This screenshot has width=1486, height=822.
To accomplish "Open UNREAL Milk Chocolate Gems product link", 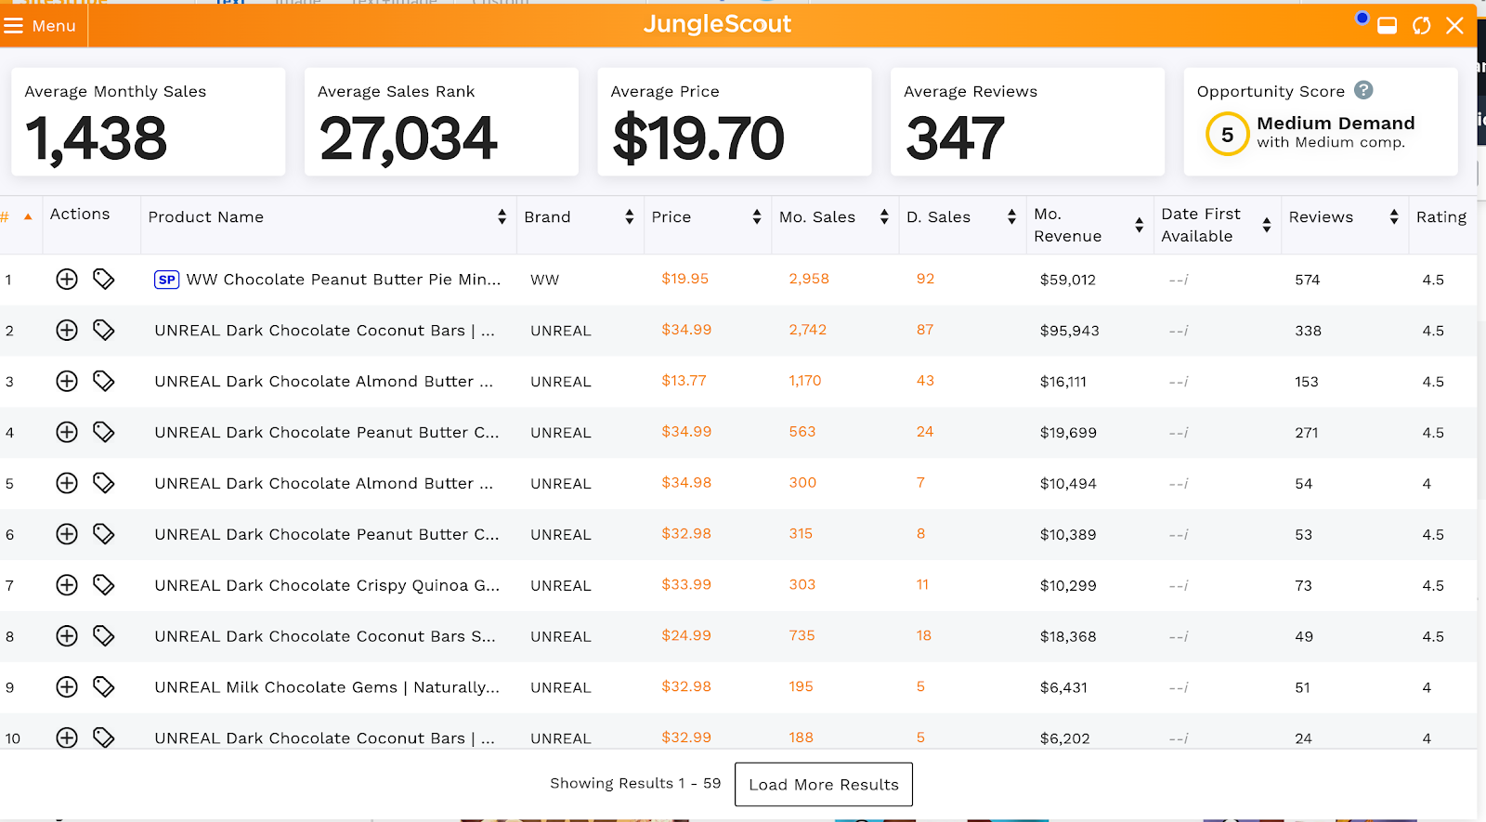I will [x=327, y=687].
